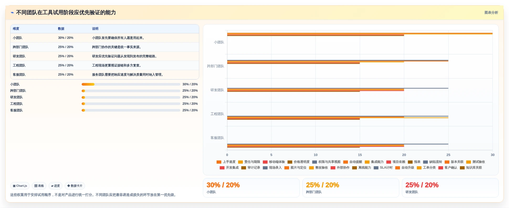Click the 测试验收 legend color box
The width and height of the screenshot is (509, 208).
coord(468,162)
